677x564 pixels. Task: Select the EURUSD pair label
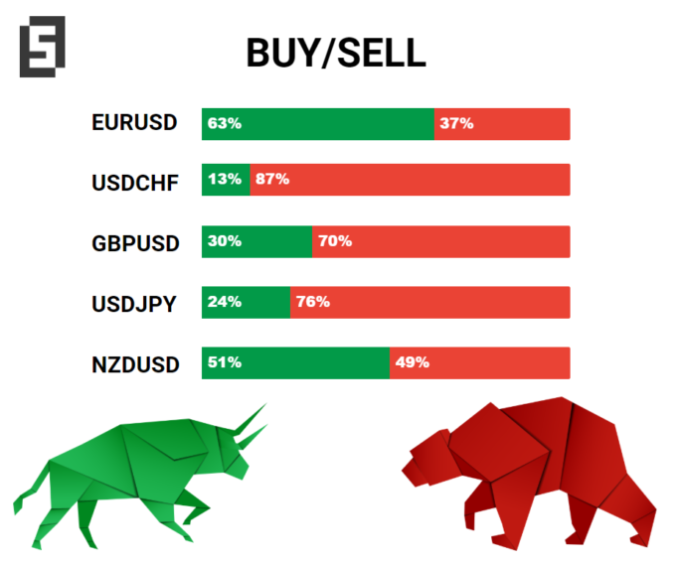[x=134, y=122]
